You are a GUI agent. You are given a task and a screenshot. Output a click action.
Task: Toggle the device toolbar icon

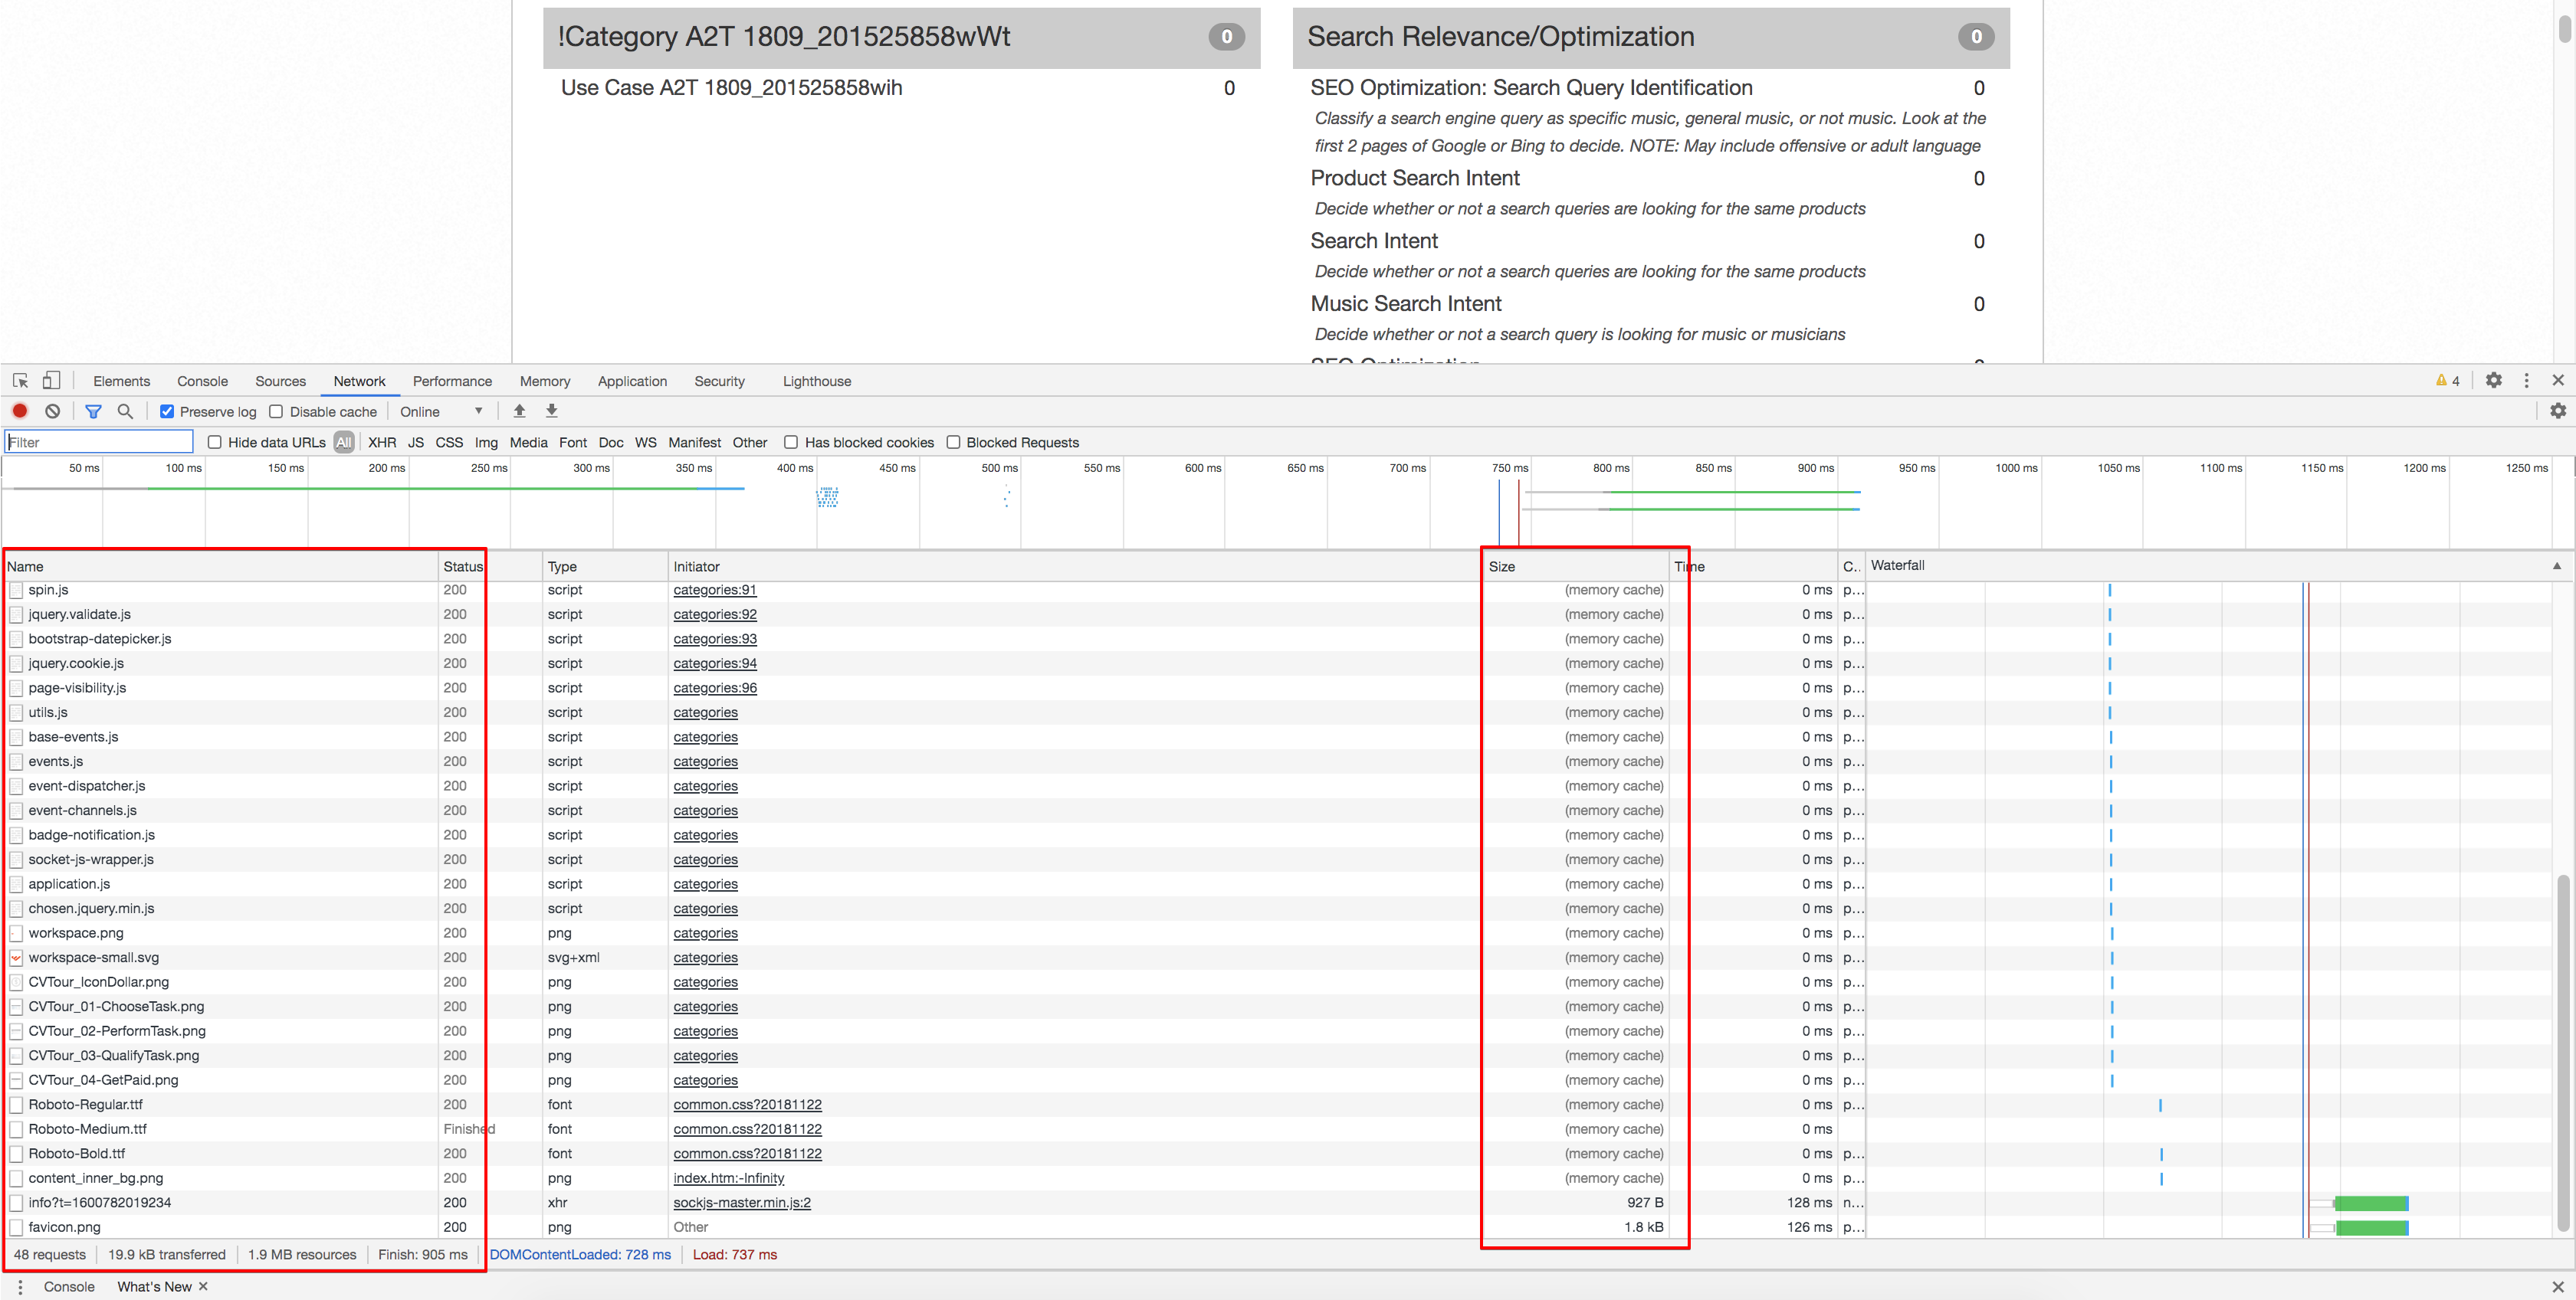click(51, 381)
